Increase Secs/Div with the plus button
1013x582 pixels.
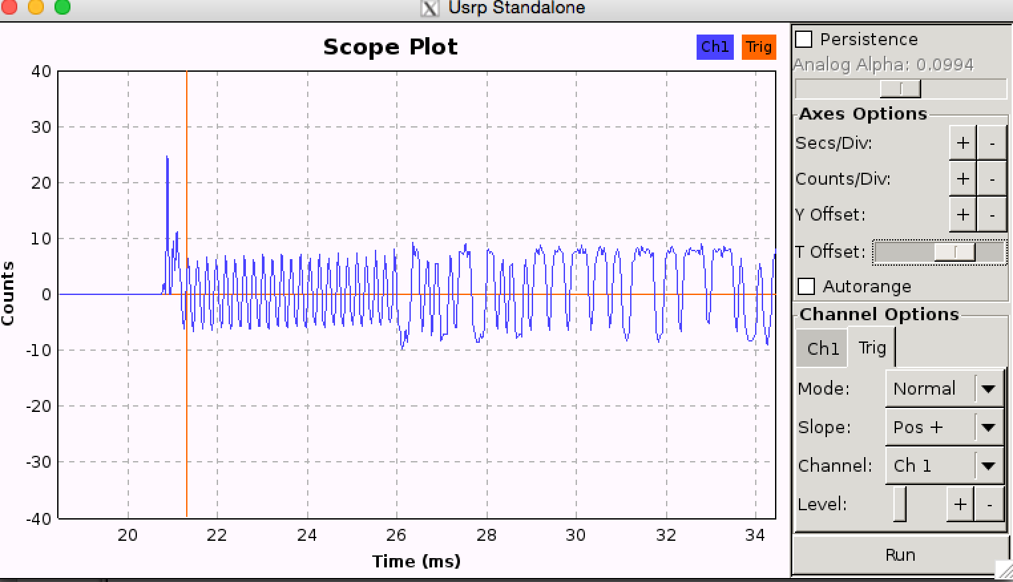[x=962, y=143]
